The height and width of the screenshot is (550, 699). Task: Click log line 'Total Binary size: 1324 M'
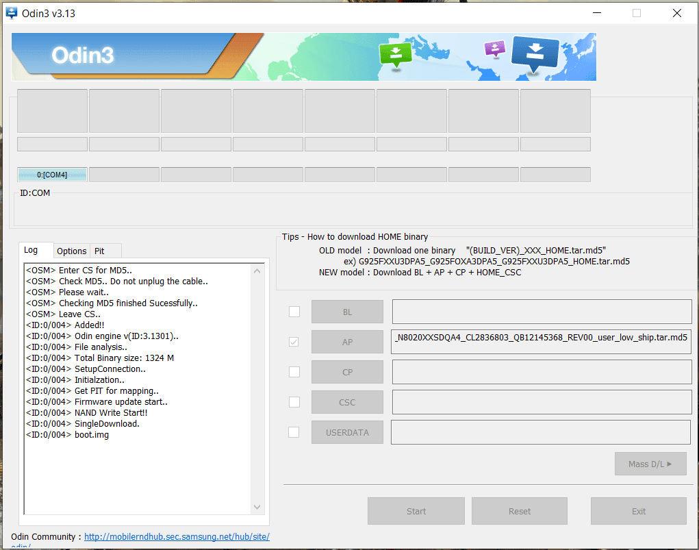[x=100, y=358]
